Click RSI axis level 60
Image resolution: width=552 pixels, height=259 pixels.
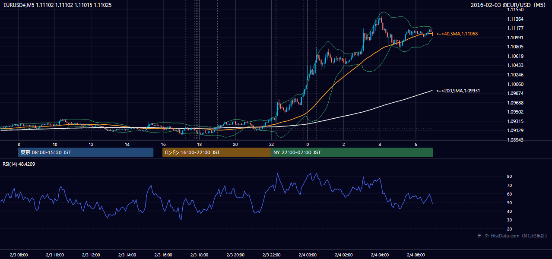pos(510,194)
